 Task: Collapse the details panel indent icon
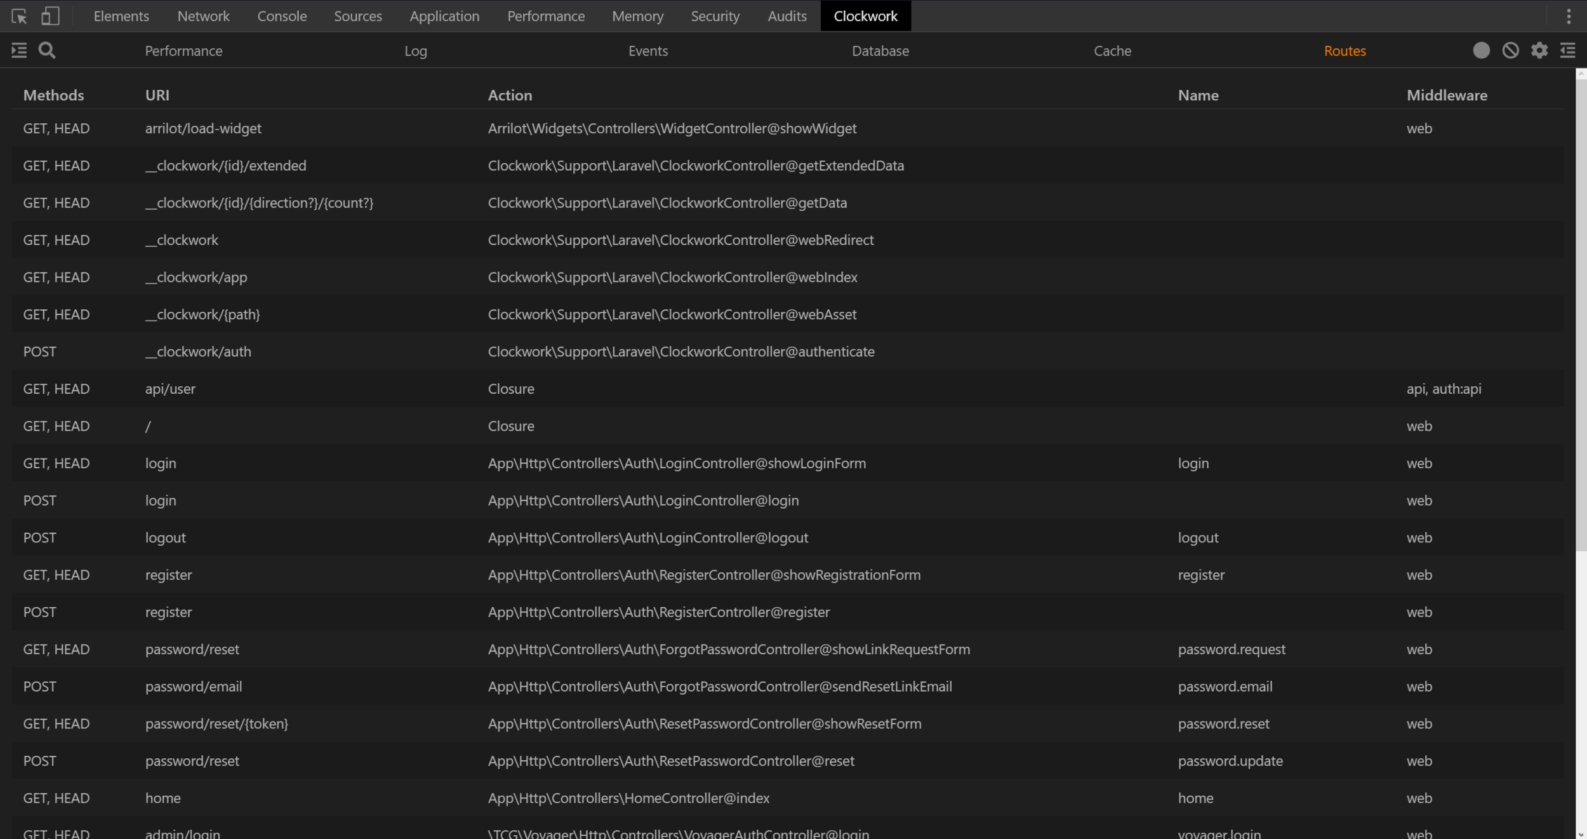pos(1567,51)
